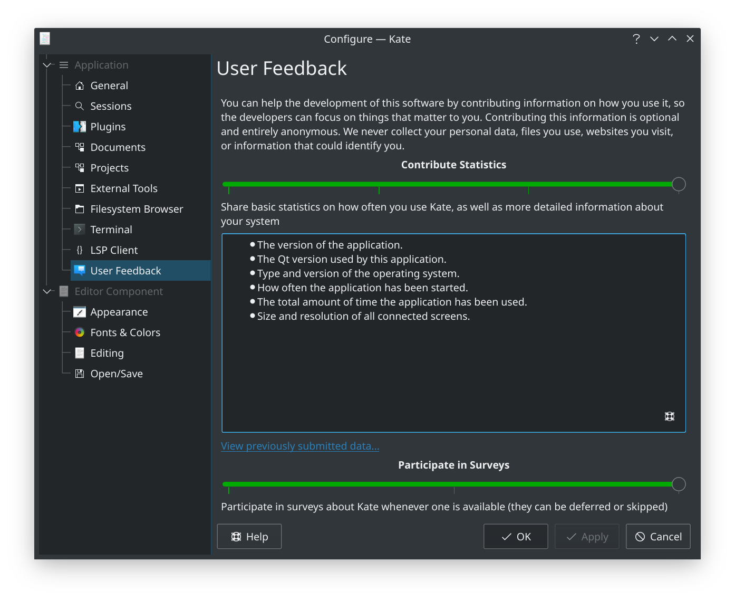Viewport: 735px width, 600px height.
Task: Click the Open/Save floppy icon
Action: (x=80, y=374)
